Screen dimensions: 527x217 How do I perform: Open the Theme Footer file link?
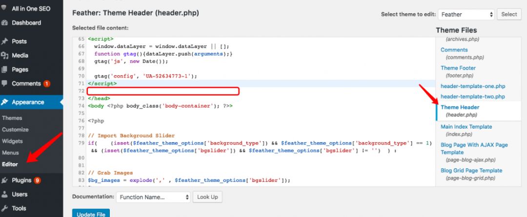(458, 68)
